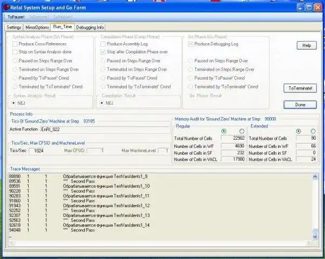
Task: Toggle Produce Debugging Log checkbox
Action: (190, 44)
